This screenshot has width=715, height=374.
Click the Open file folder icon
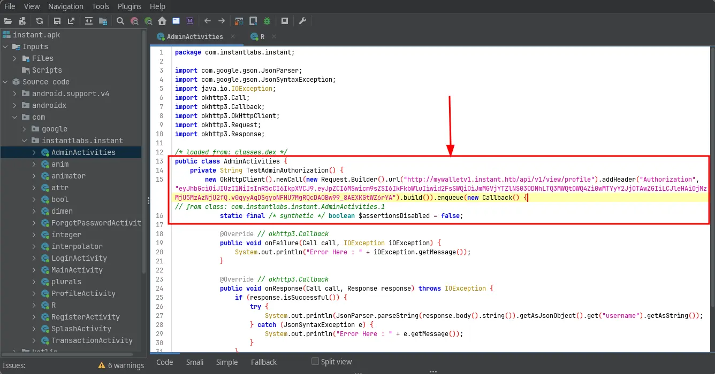(7, 21)
